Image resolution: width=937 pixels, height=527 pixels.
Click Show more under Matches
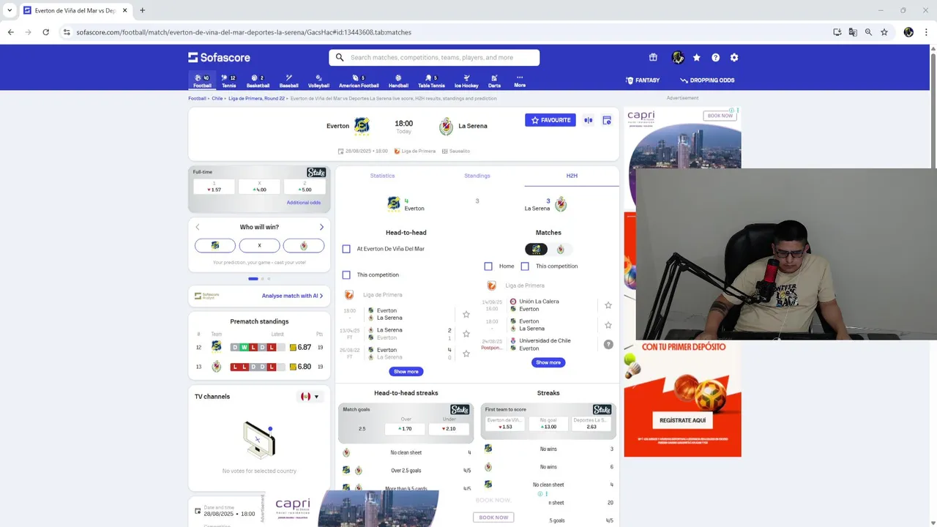pos(548,362)
